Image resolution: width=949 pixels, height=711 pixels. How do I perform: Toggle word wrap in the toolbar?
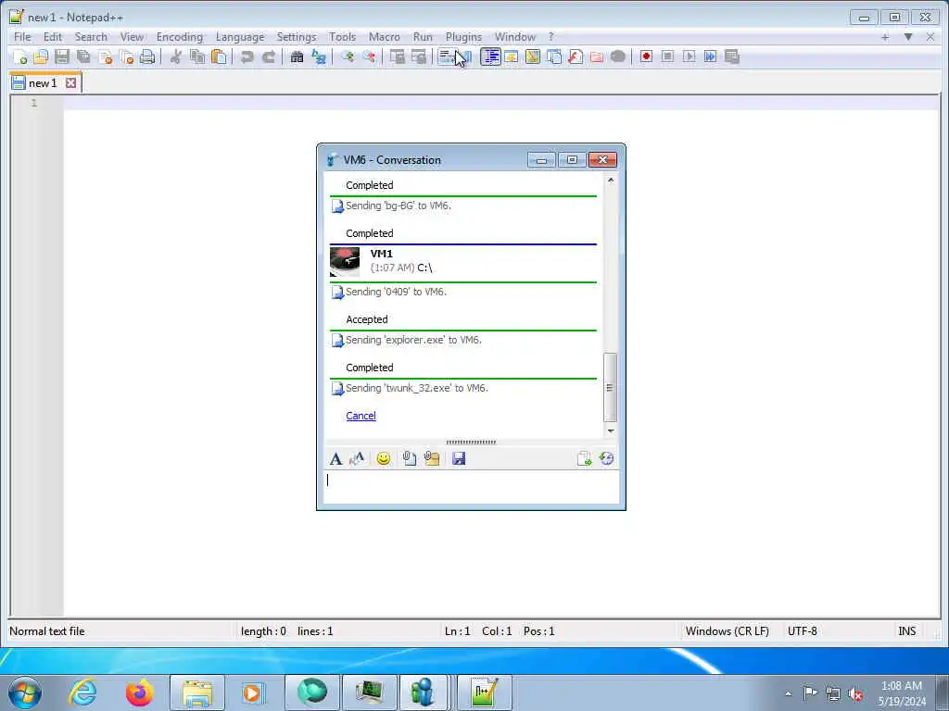coord(447,56)
